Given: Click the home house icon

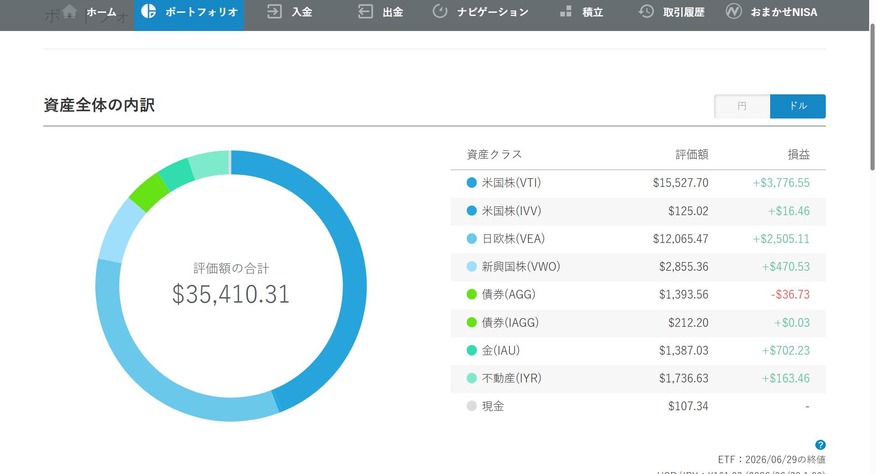Looking at the screenshot, I should [69, 11].
